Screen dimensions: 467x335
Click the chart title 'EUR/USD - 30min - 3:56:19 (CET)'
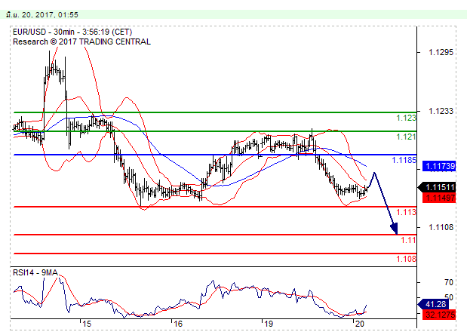(x=72, y=32)
